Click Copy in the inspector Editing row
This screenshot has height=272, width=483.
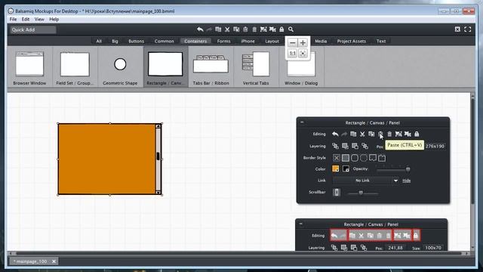coord(371,134)
